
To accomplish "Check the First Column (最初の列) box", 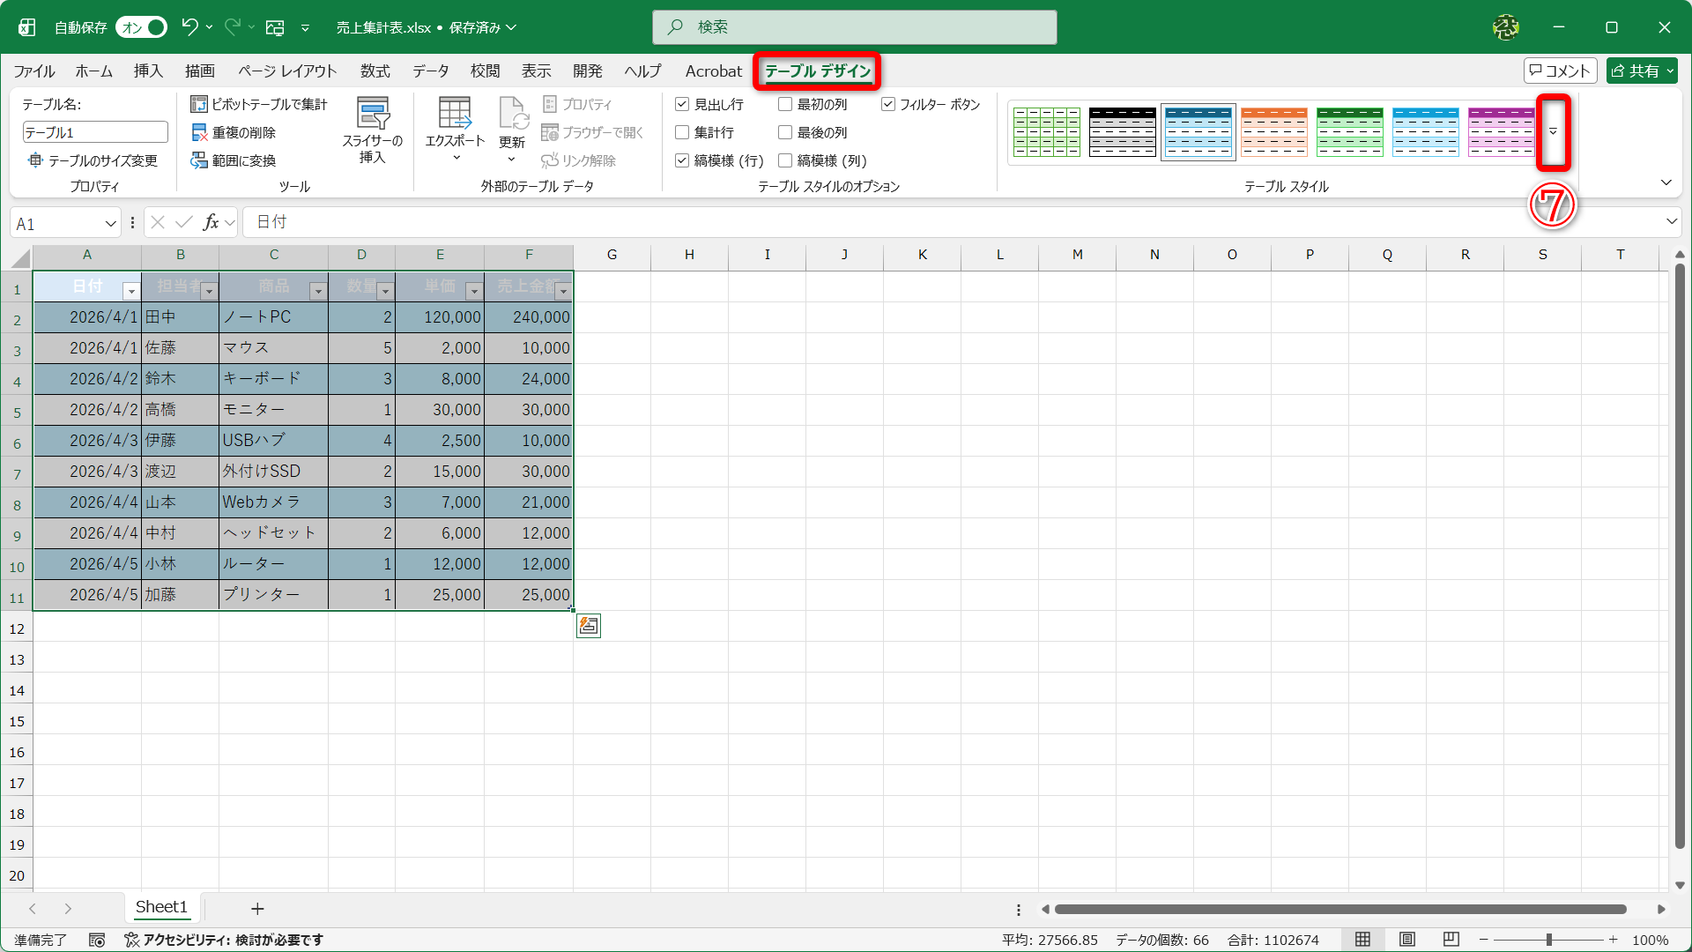I will (785, 104).
